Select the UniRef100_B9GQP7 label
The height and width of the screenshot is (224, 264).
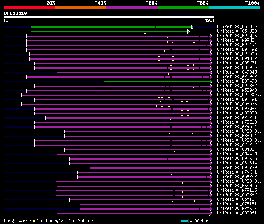coord(237,109)
